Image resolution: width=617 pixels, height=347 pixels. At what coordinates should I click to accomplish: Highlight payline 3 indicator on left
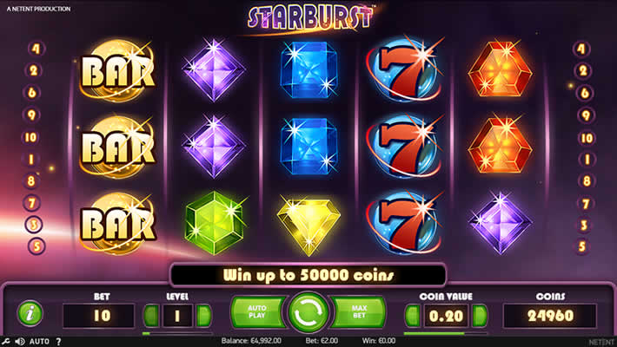[x=34, y=225]
